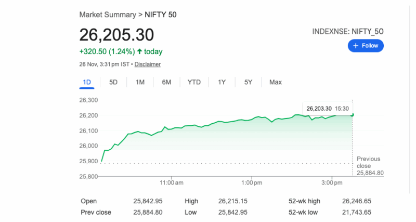
Task: Select the 6M time range tab
Action: tap(166, 82)
